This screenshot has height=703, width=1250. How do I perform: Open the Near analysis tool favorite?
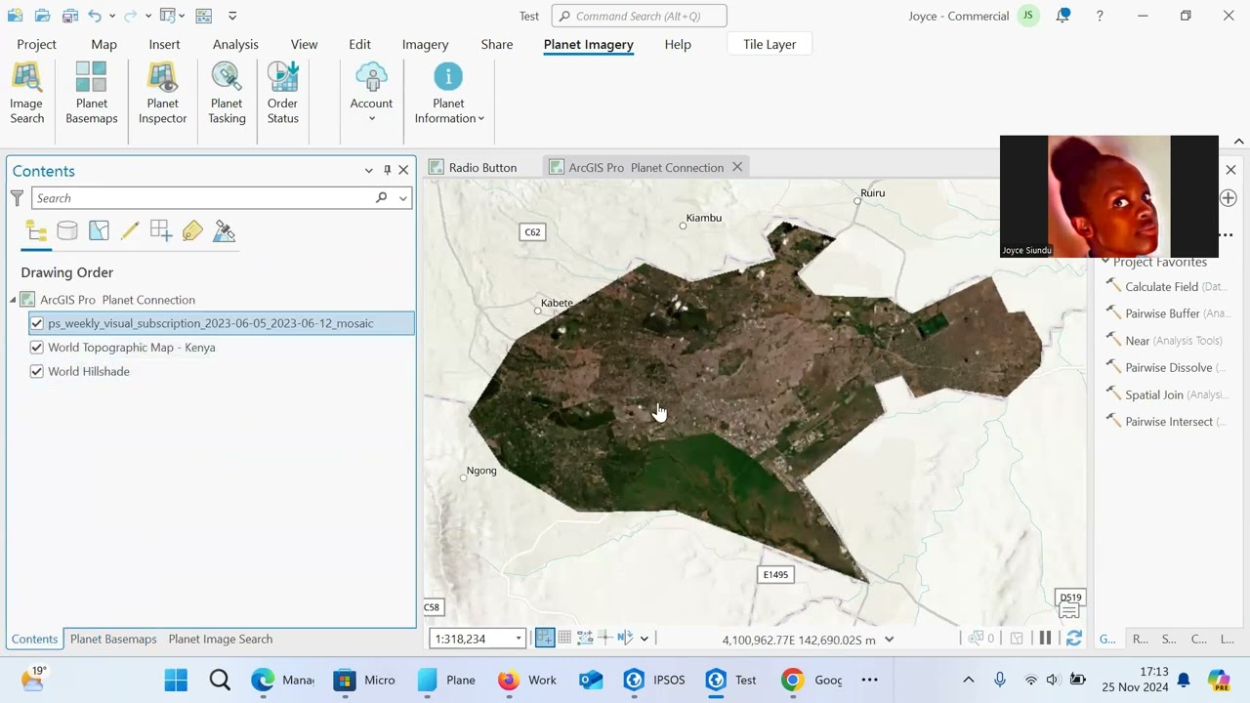click(x=1164, y=341)
